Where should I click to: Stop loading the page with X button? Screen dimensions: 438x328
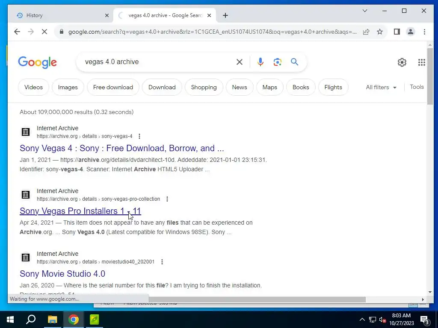click(44, 32)
